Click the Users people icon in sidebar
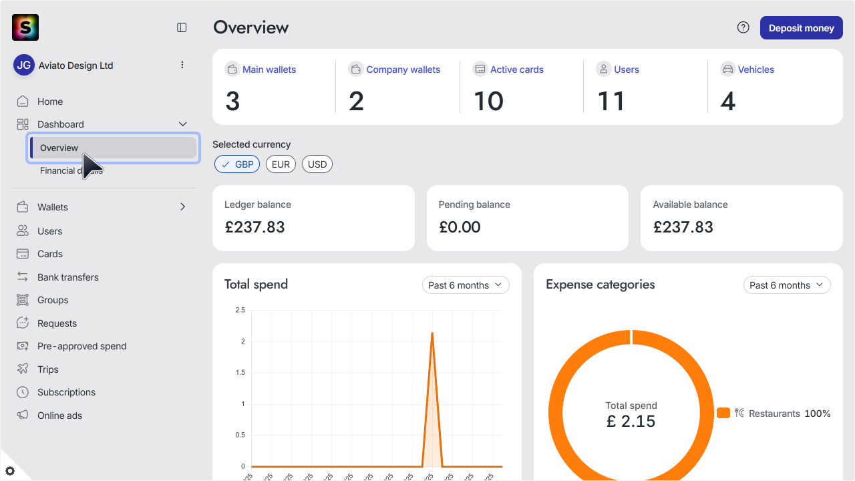 click(23, 231)
